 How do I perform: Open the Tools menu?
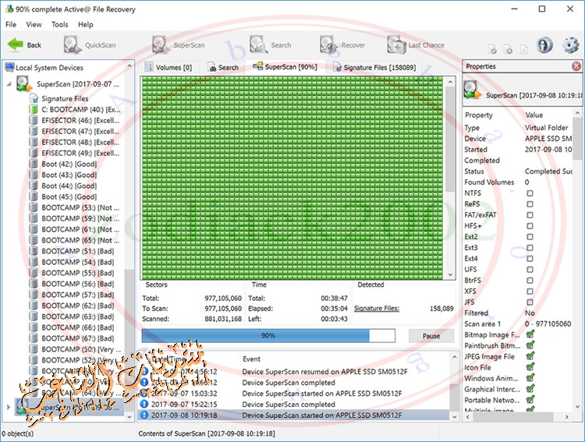point(60,24)
